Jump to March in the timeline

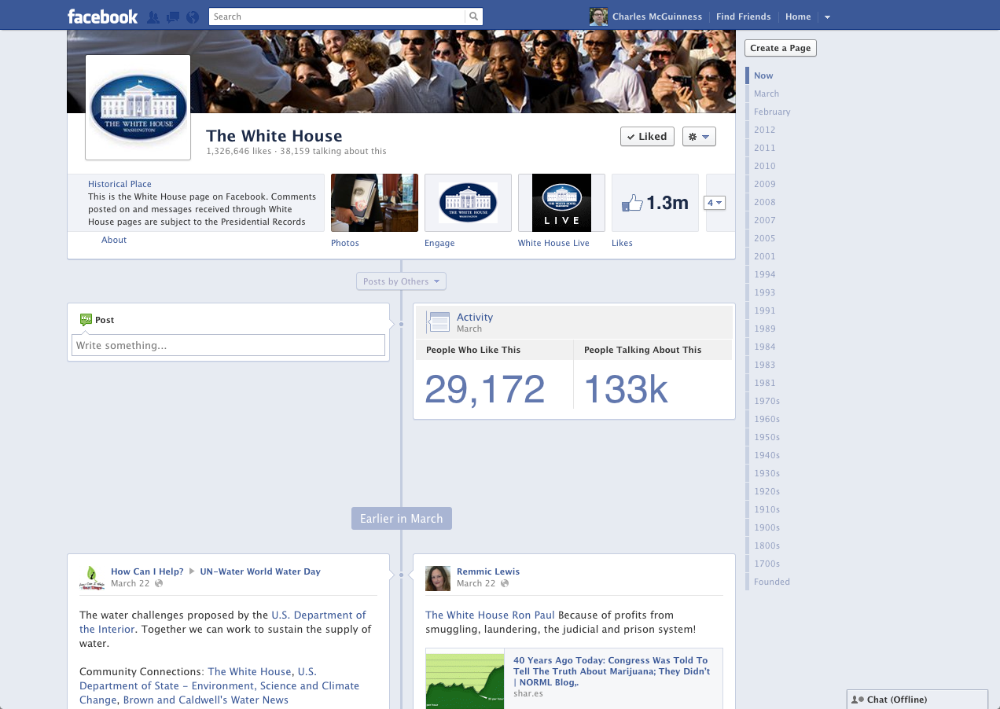pyautogui.click(x=767, y=94)
